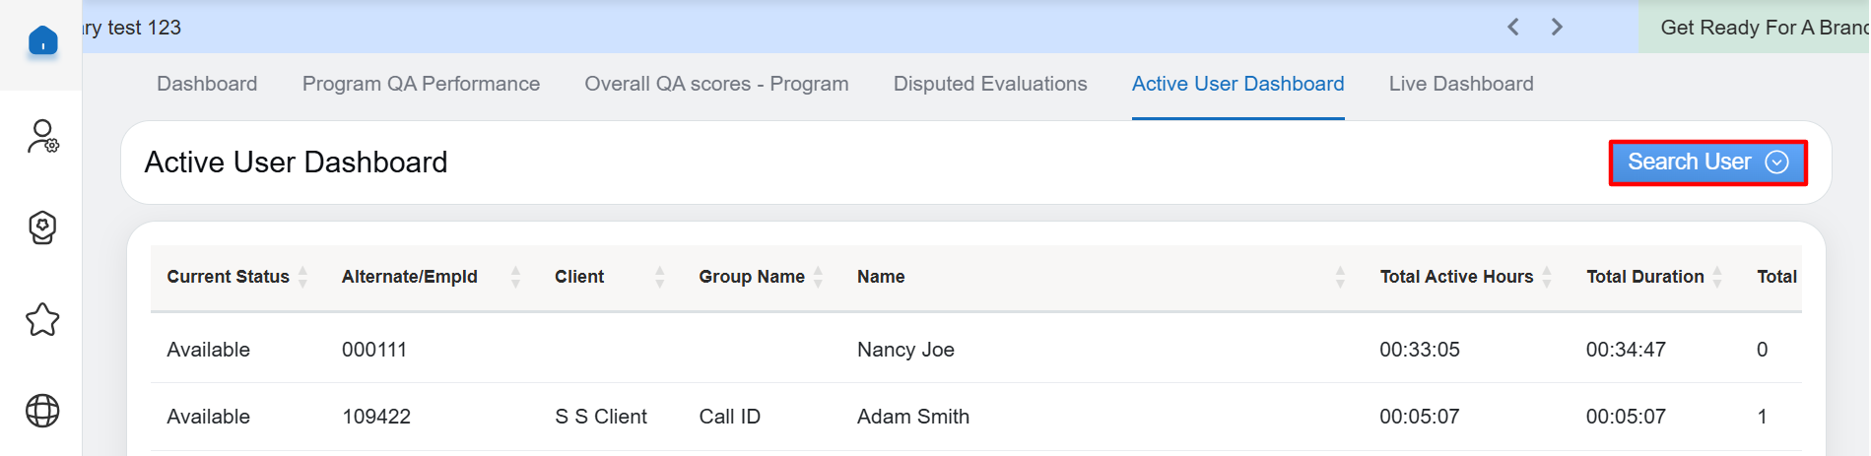Image resolution: width=1871 pixels, height=456 pixels.
Task: Go to next announcement banner arrow
Action: pos(1557,28)
